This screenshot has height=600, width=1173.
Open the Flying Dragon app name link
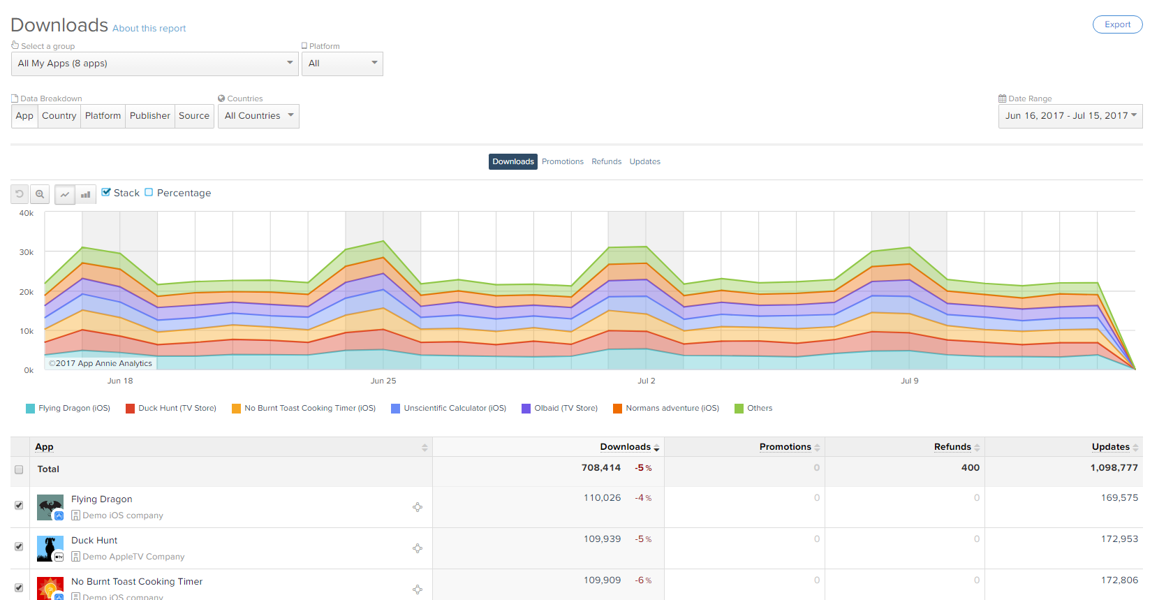pyautogui.click(x=102, y=499)
